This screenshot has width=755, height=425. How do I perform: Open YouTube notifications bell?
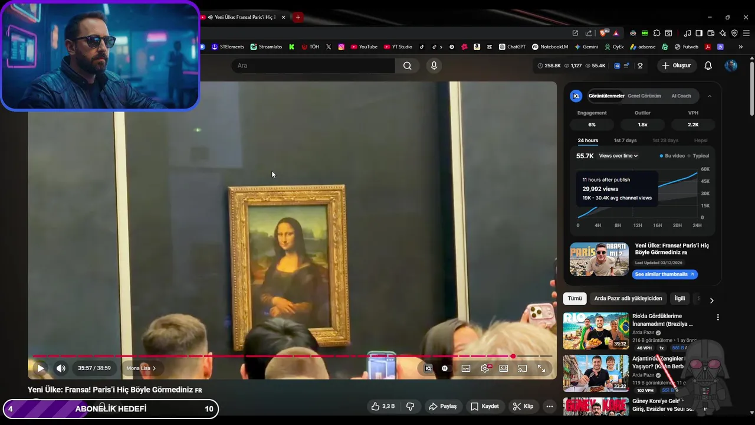click(708, 66)
